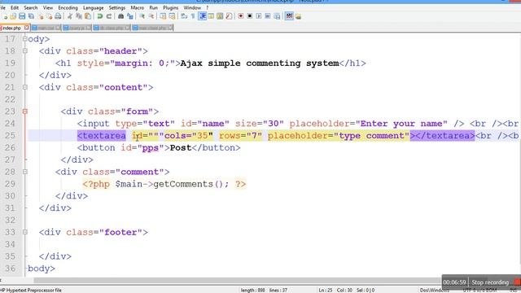Toggle synchronized vertical scrolling icon
Image resolution: width=521 pixels, height=293 pixels.
click(163, 16)
